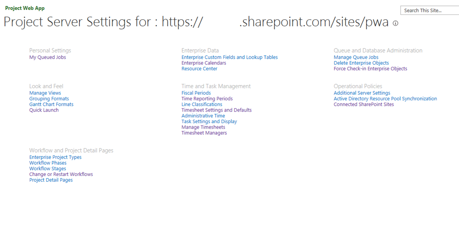This screenshot has height=228, width=459.
Task: Select Administrative Time
Action: (x=203, y=116)
